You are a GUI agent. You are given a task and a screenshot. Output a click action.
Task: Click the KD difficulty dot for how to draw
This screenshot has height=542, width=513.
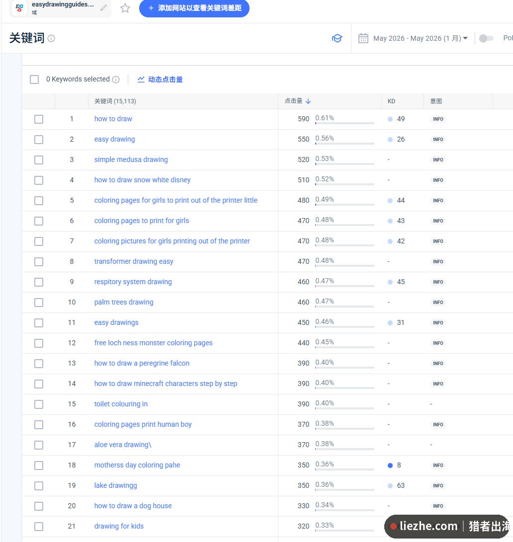click(x=390, y=119)
